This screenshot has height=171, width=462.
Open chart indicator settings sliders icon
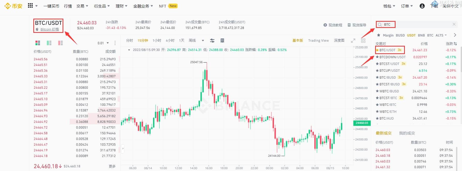point(212,41)
